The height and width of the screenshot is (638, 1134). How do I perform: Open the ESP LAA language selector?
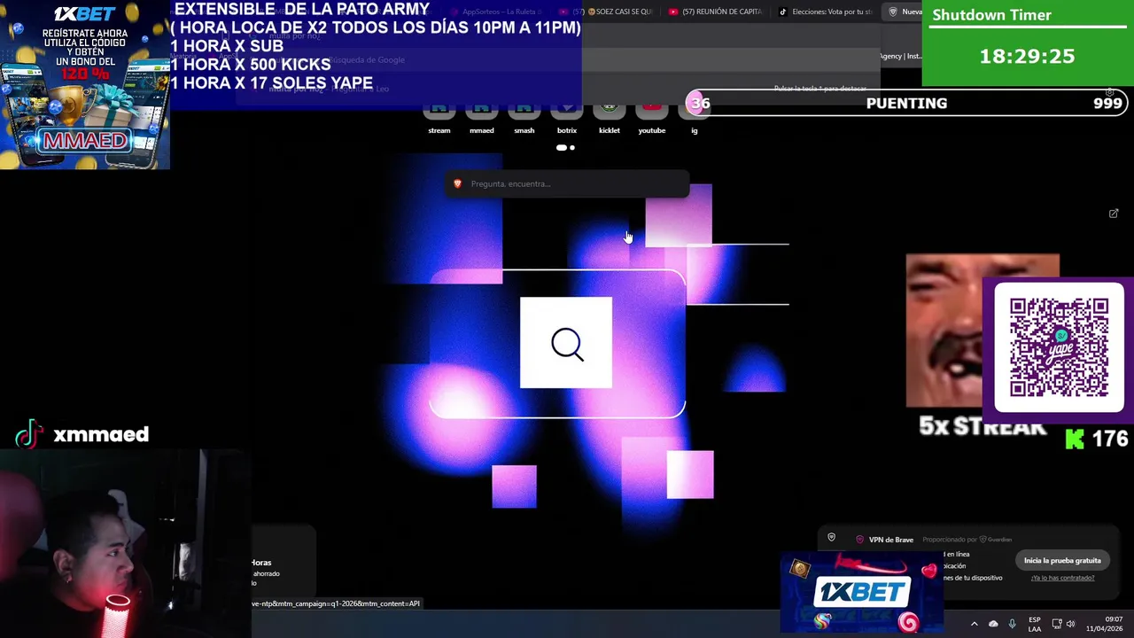pos(1035,624)
